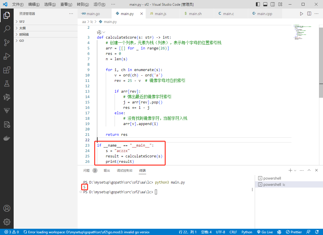Image resolution: width=323 pixels, height=235 pixels.
Task: Switch to the 调试控制台 debug console tab
Action: 125,170
